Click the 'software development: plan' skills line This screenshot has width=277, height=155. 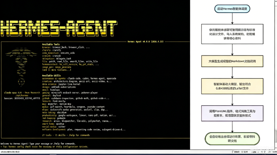[84, 129]
